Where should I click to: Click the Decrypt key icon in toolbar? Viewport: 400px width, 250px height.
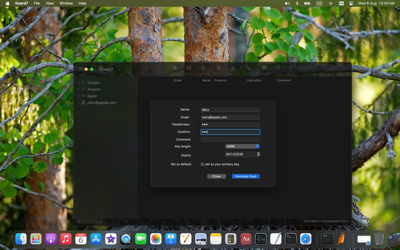pos(248,68)
